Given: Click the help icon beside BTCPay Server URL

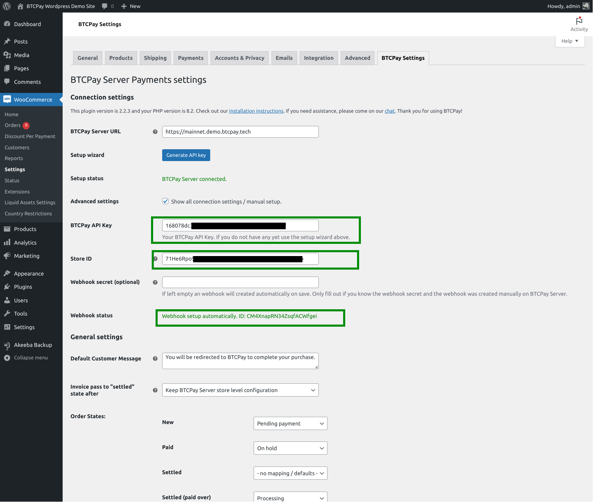Looking at the screenshot, I should coord(155,132).
